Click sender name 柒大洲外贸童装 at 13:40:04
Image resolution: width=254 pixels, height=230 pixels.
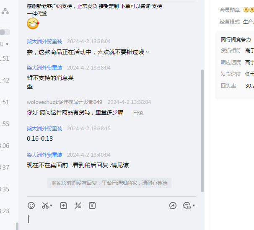44,155
